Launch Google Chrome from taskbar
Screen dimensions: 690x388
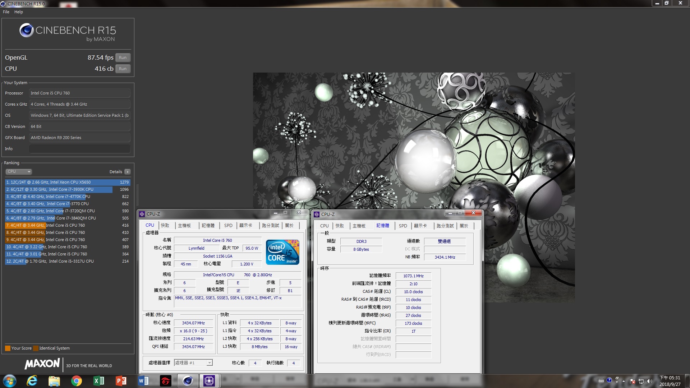77,381
